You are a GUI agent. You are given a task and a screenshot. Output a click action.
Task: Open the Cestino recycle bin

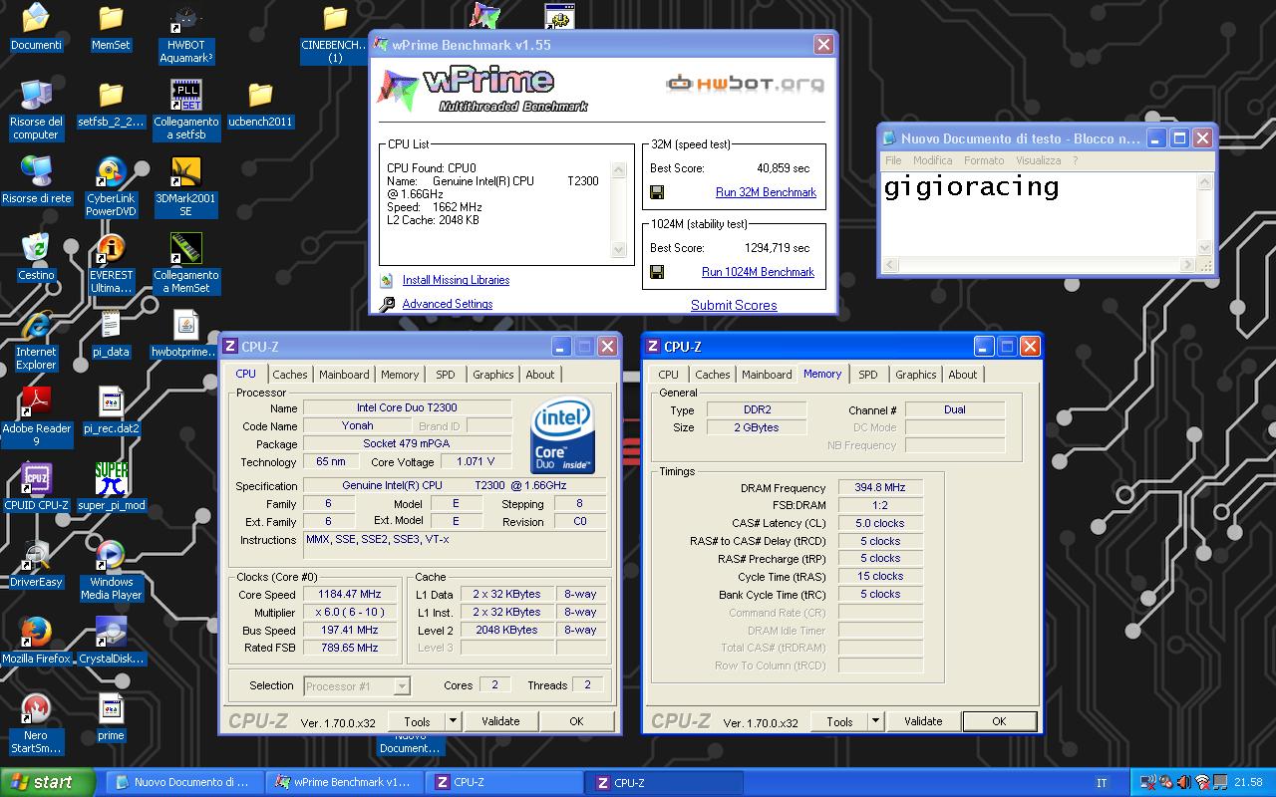[36, 257]
